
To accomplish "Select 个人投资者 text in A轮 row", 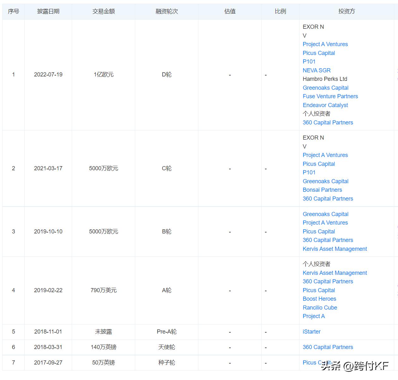I will click(x=317, y=264).
